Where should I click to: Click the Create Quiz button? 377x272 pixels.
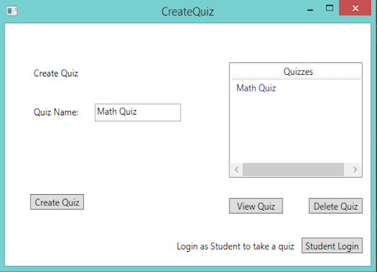coord(57,202)
